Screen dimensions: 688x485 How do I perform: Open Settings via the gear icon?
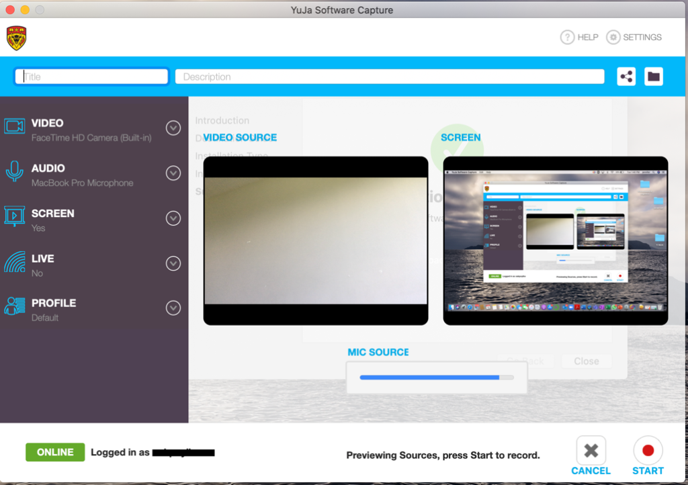pyautogui.click(x=613, y=37)
